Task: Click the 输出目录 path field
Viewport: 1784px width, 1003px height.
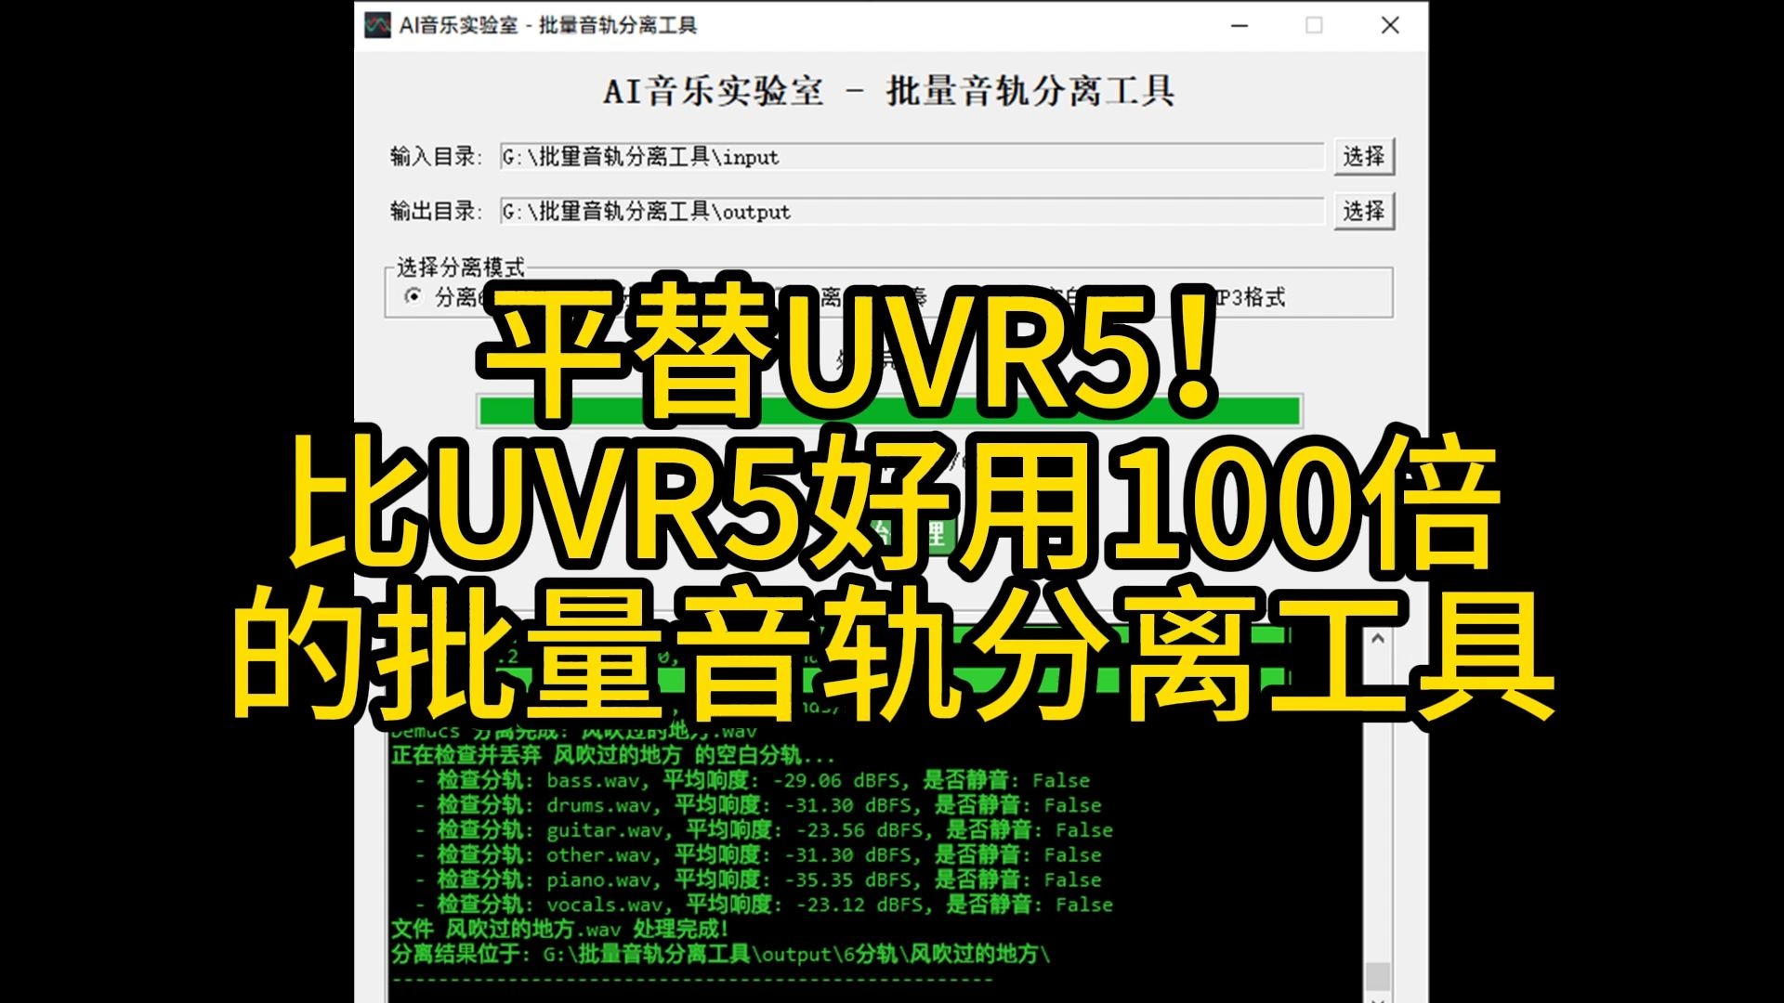Action: 912,211
